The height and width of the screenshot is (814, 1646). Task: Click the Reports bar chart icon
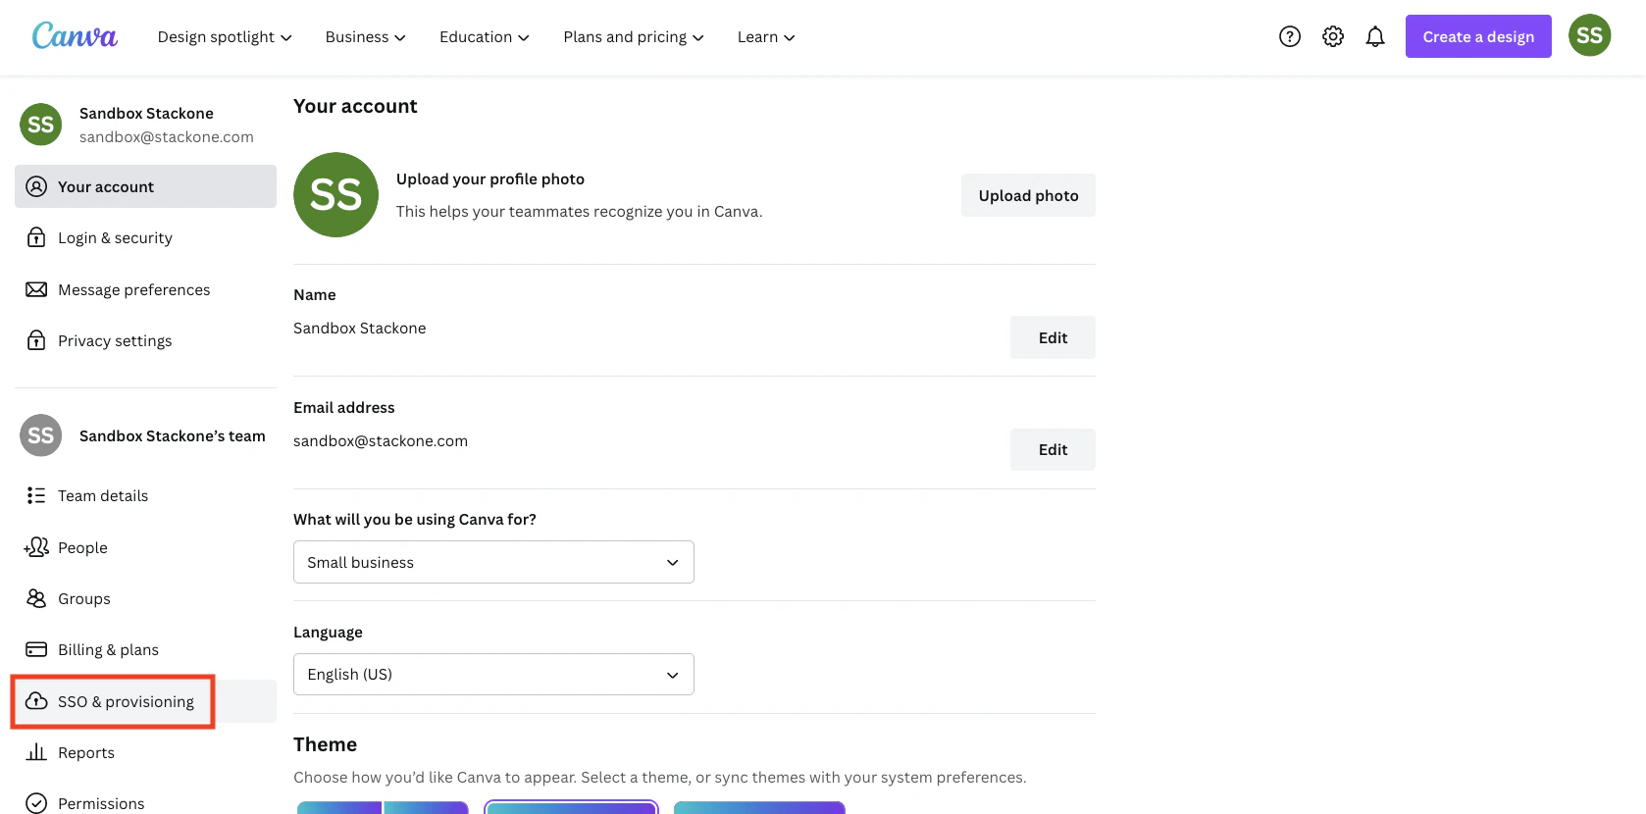(x=36, y=752)
